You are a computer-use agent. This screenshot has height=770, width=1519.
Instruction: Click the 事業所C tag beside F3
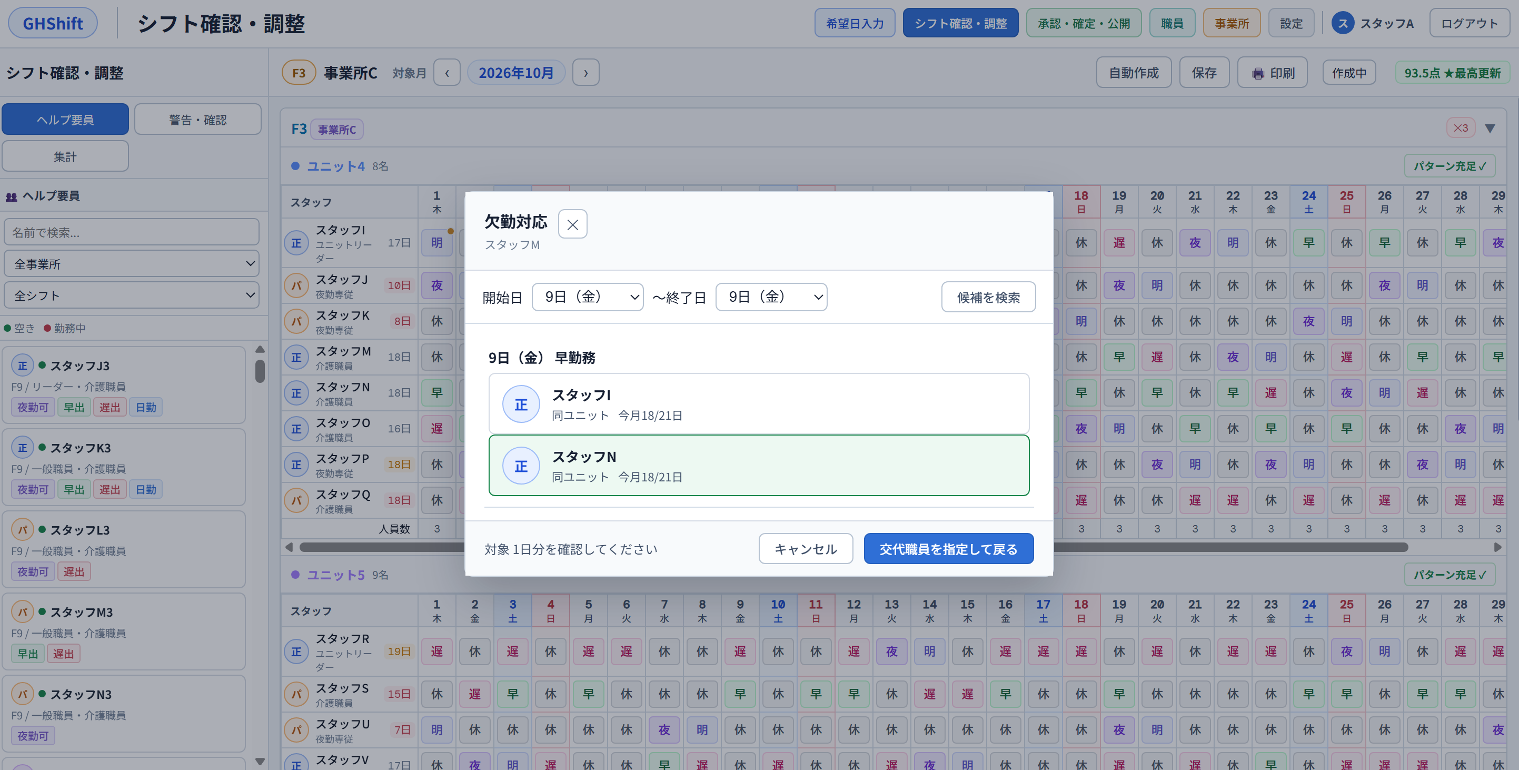click(336, 129)
